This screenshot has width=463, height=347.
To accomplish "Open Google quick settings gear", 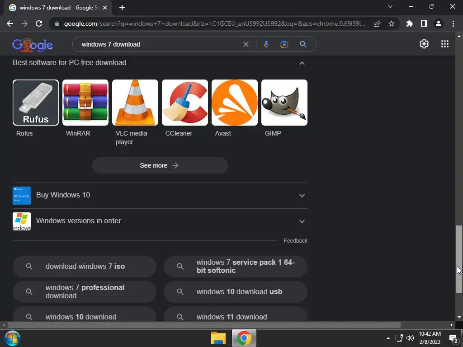I will [424, 44].
